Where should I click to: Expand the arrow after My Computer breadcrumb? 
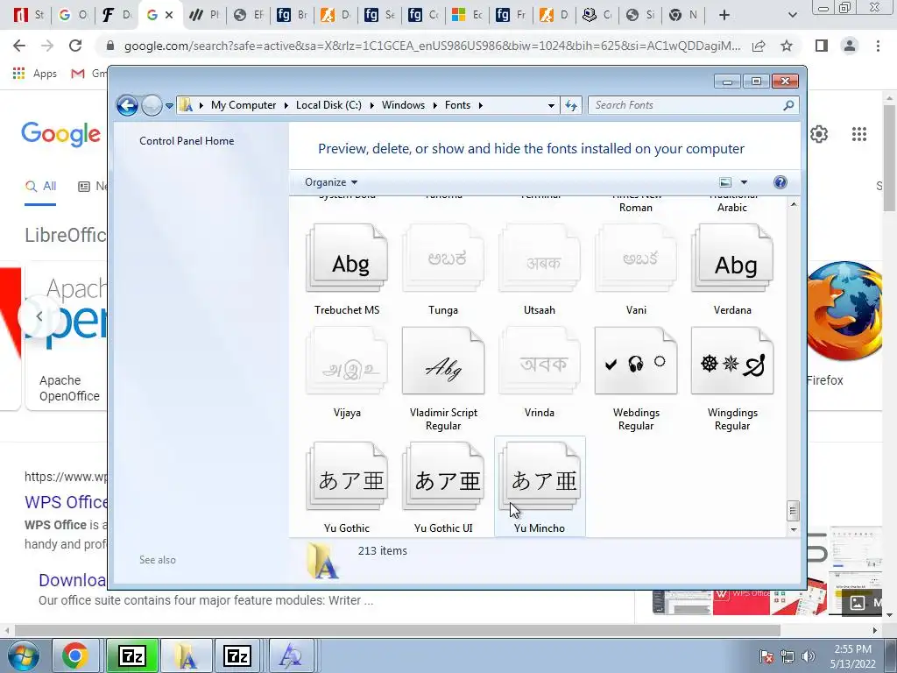pos(286,105)
